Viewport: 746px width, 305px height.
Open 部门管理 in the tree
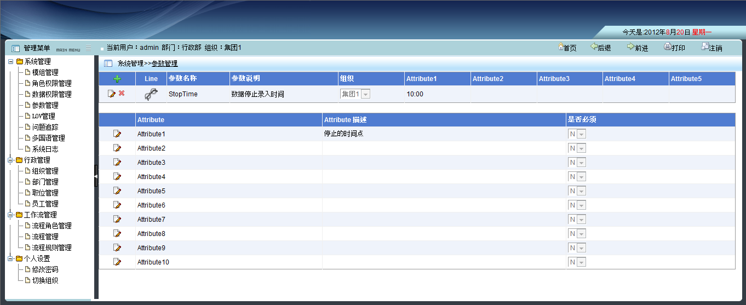pyautogui.click(x=45, y=182)
